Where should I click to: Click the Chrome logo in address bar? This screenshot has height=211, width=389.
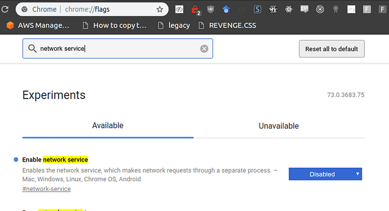24,10
